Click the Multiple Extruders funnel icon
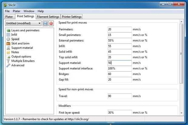Viewport: 188px width, 125px height. pos(8,61)
